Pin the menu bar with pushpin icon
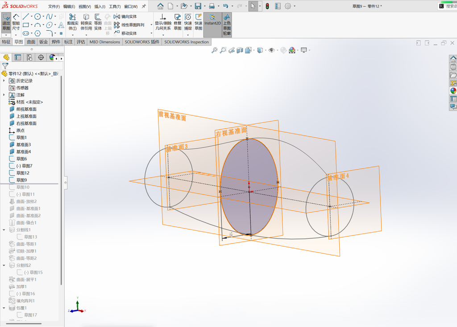Image resolution: width=457 pixels, height=327 pixels. click(x=144, y=6)
